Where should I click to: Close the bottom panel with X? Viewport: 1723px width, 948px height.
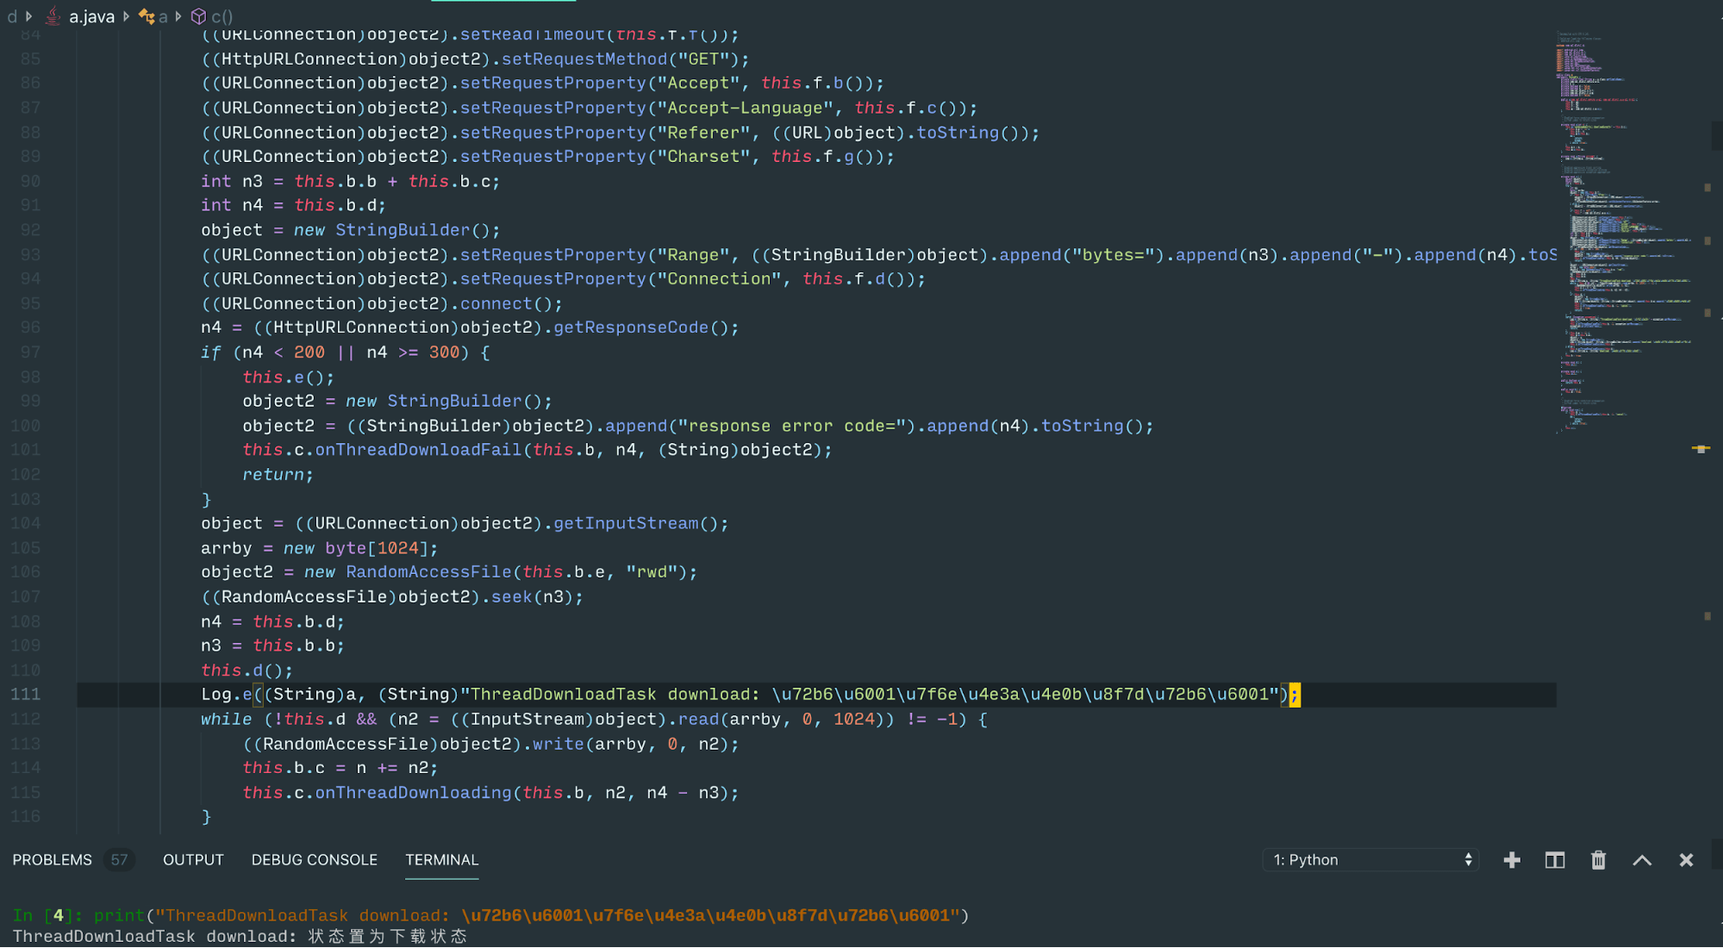tap(1686, 860)
